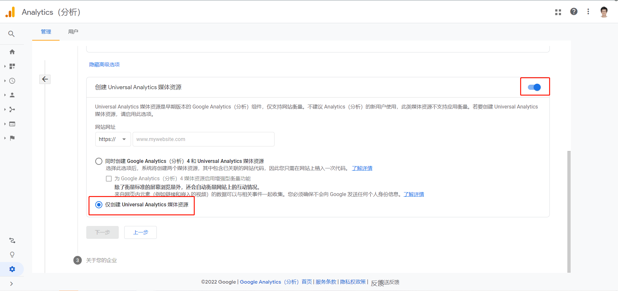Open the 服务条款 footer link
Viewport: 618px width, 291px height.
[x=326, y=282]
